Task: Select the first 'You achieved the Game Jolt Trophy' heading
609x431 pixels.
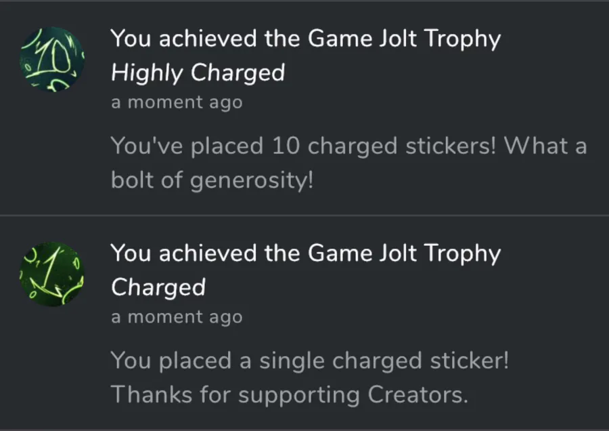Action: tap(306, 39)
